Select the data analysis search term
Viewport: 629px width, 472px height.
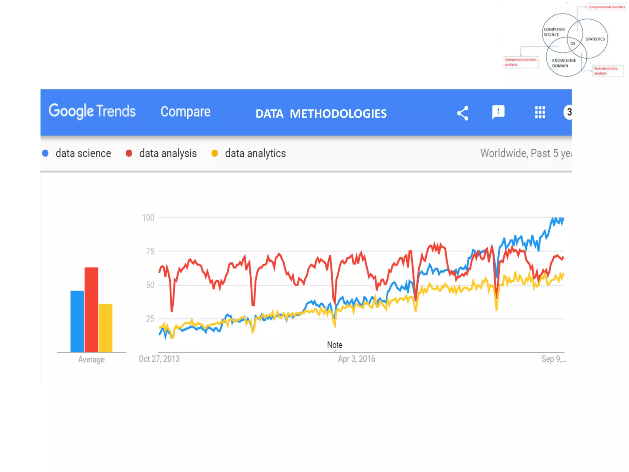(x=168, y=153)
